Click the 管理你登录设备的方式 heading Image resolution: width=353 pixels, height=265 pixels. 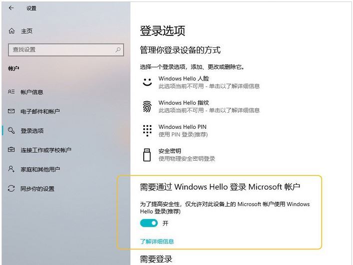(x=180, y=50)
